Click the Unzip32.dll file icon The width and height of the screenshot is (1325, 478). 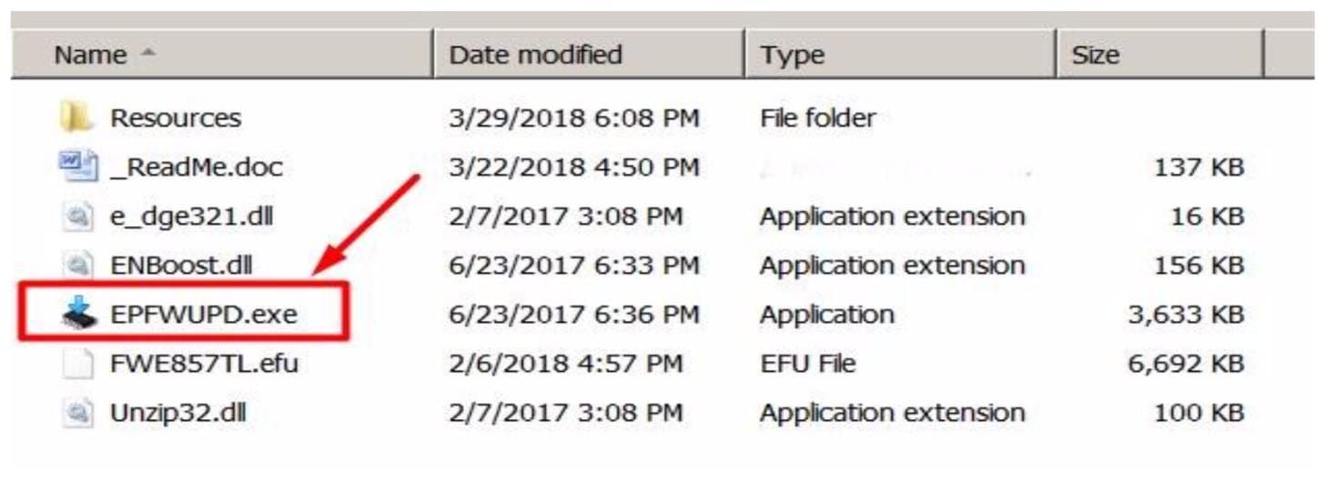[77, 413]
